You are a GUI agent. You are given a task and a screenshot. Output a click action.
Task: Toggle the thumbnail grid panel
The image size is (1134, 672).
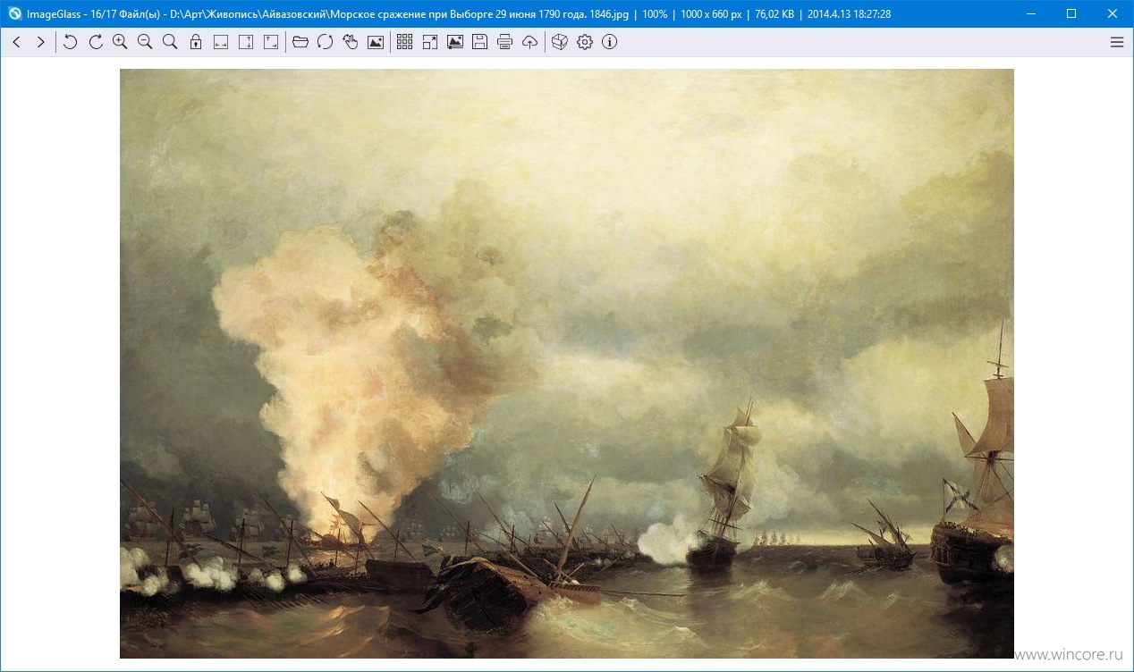404,42
